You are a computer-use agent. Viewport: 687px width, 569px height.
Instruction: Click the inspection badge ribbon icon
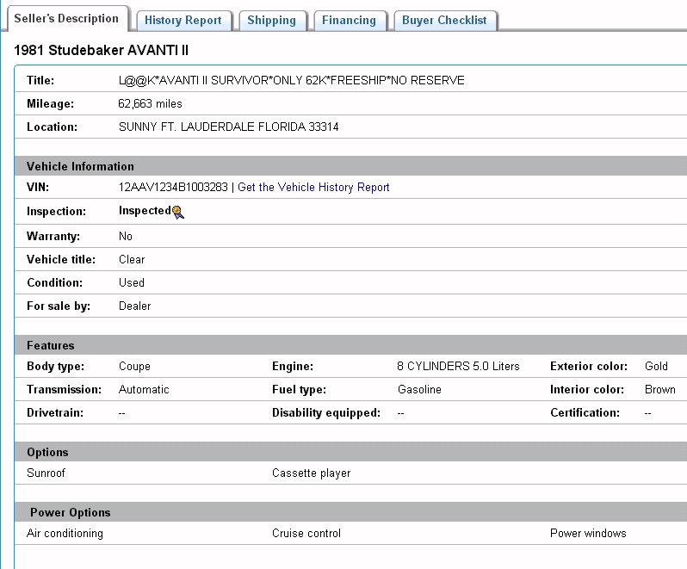(x=178, y=212)
